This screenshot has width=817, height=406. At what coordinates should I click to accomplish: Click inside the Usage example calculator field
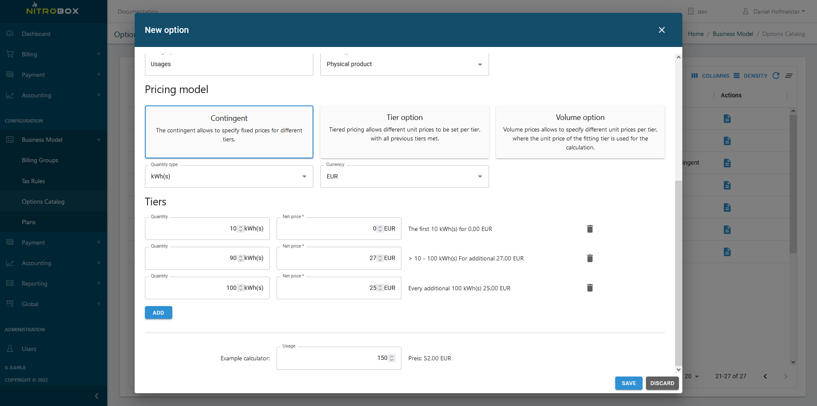[338, 358]
